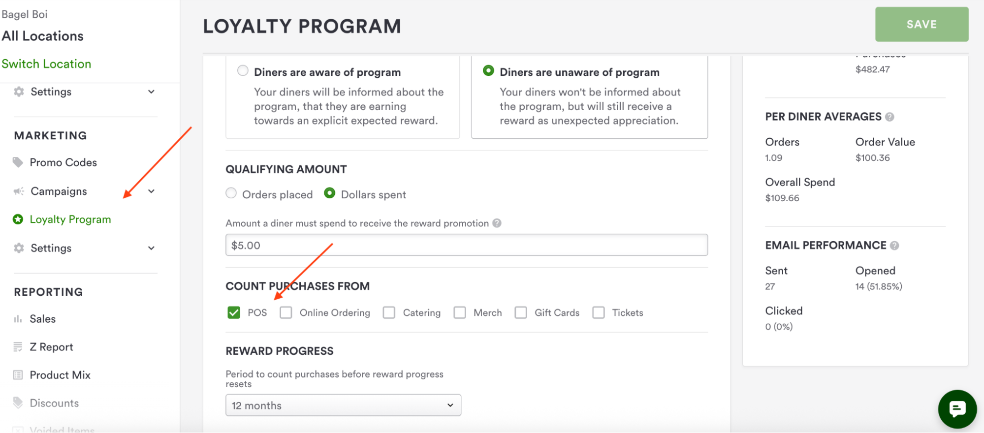This screenshot has height=433, width=984.
Task: Click help icon beside Email Performance
Action: click(894, 246)
